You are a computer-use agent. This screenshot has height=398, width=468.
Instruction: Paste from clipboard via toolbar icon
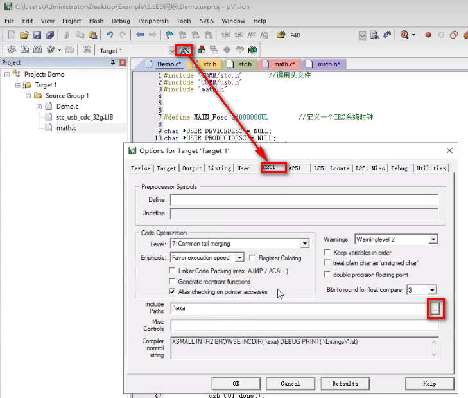[93, 35]
